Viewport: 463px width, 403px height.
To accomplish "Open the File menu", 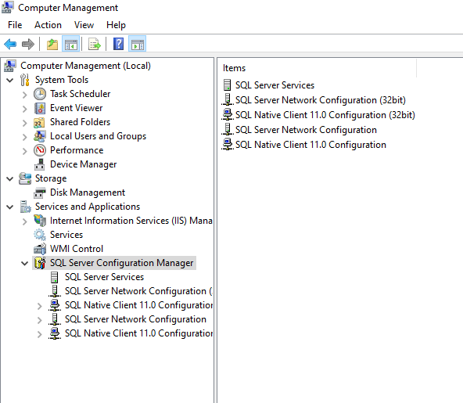I will [15, 25].
